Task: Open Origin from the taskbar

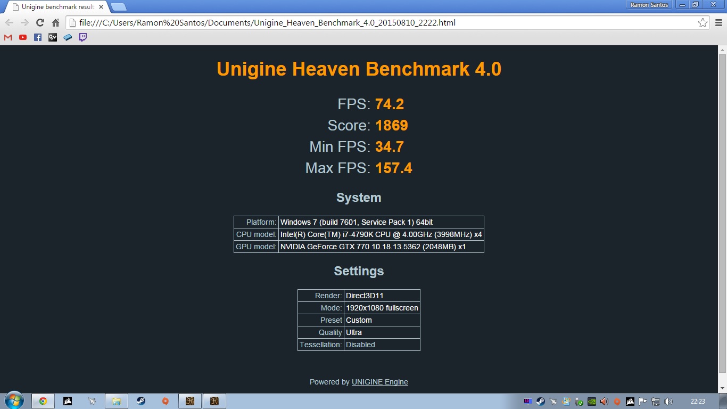Action: click(x=166, y=402)
